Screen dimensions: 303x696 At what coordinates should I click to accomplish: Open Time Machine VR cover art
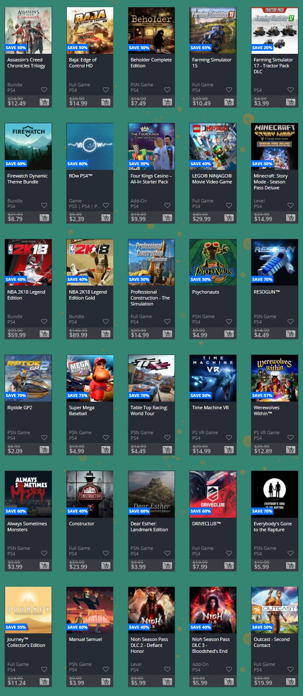click(213, 378)
